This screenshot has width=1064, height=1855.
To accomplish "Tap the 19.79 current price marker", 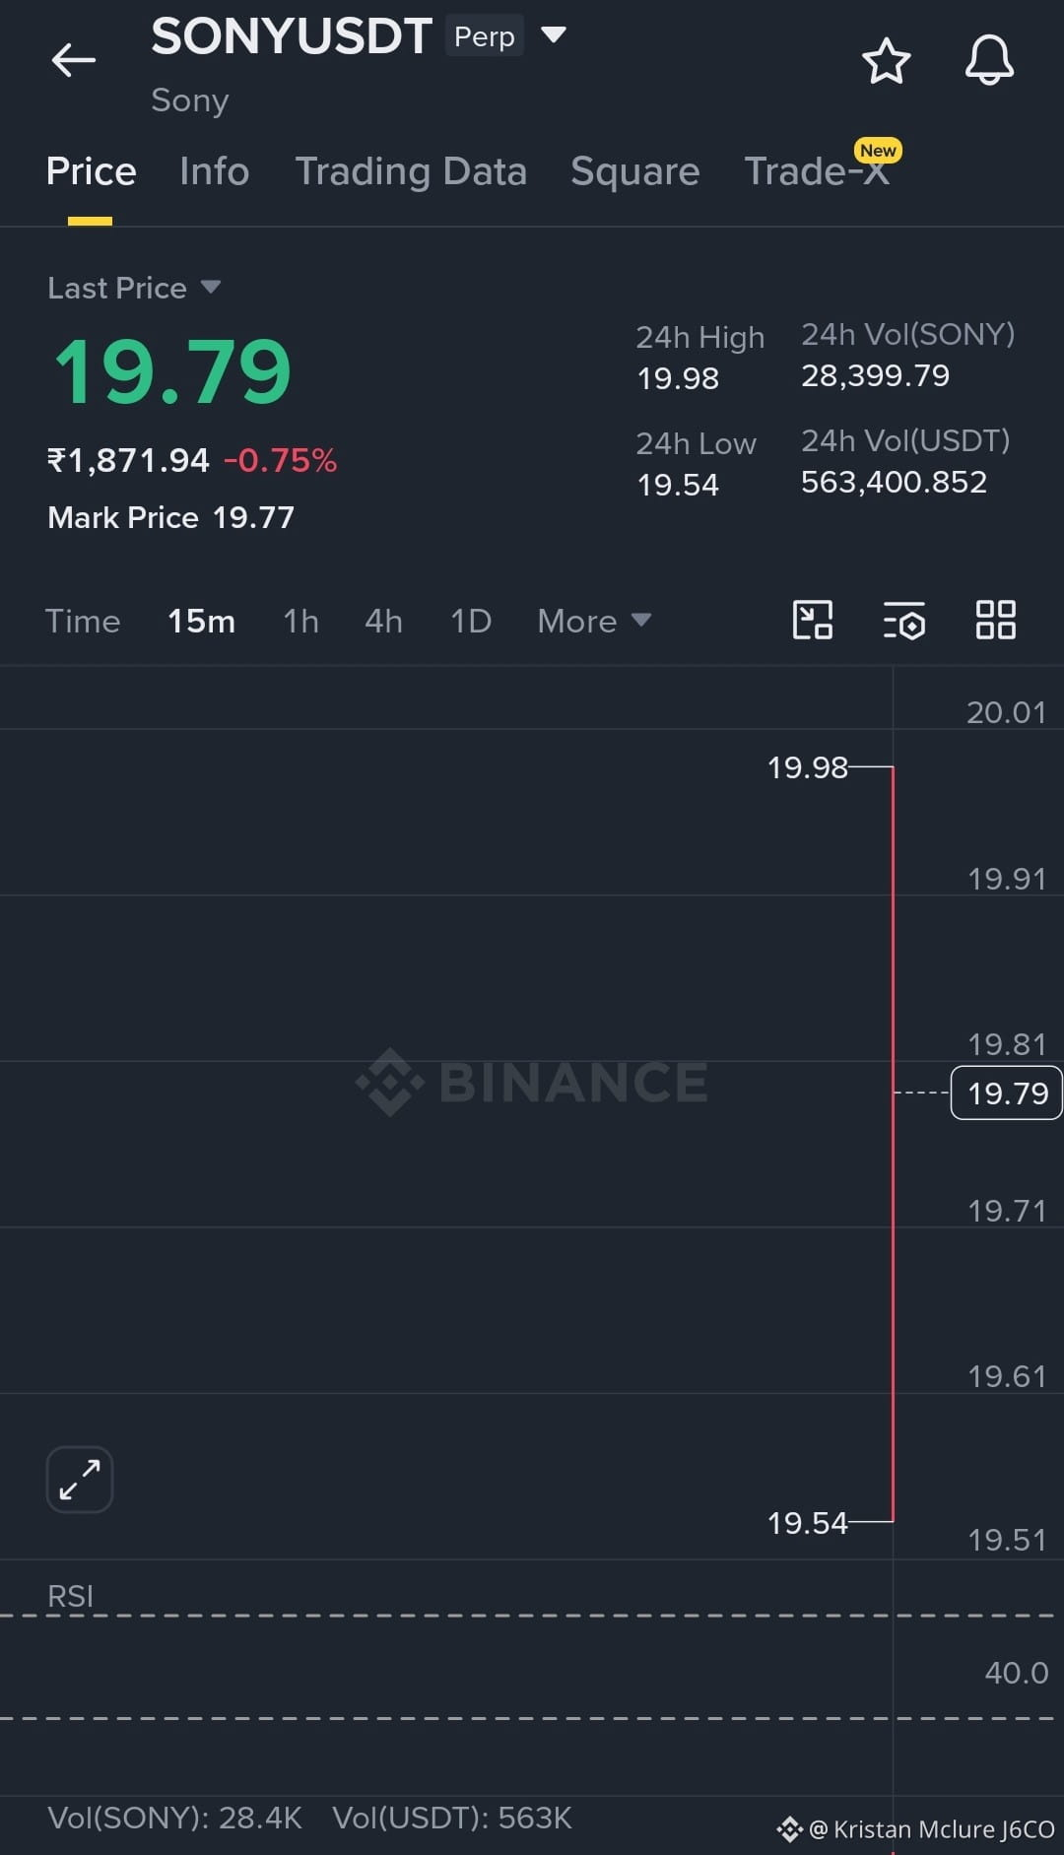I will click(1006, 1093).
